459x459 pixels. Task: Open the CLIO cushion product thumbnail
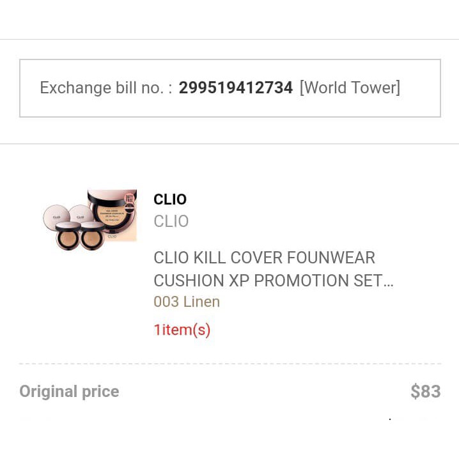pyautogui.click(x=89, y=219)
